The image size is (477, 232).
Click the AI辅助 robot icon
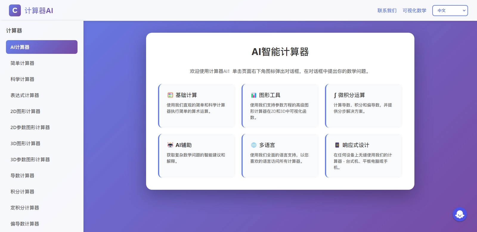click(x=170, y=145)
